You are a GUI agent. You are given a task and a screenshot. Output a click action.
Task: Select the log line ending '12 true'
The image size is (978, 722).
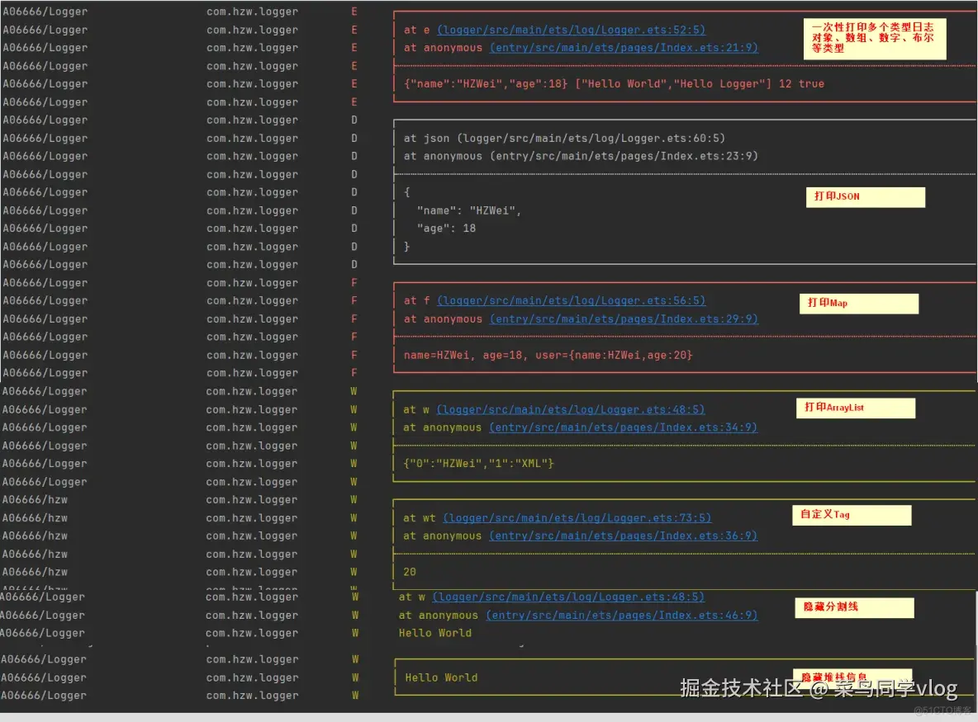click(x=614, y=83)
